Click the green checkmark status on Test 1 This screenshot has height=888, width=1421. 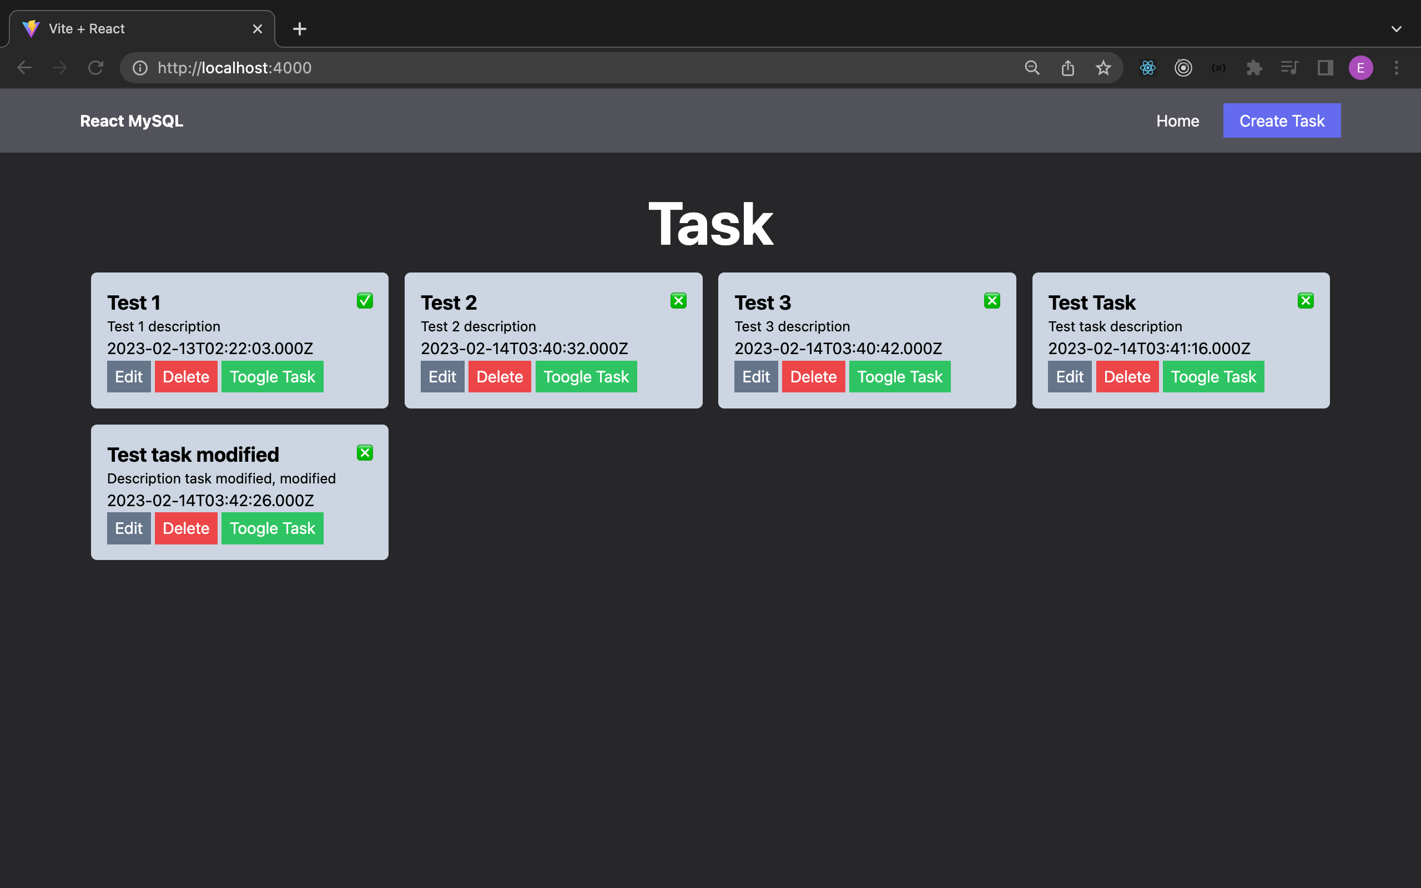pyautogui.click(x=365, y=301)
